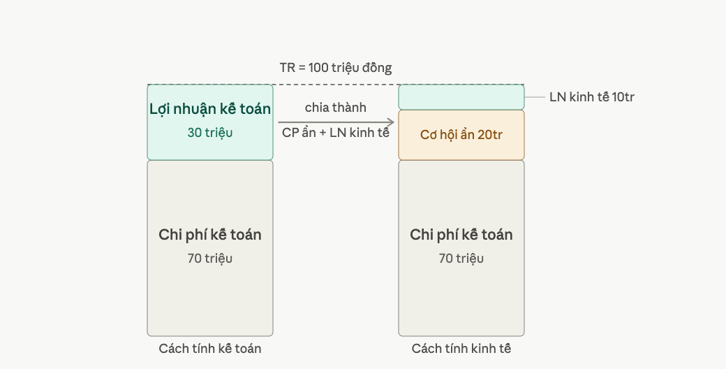Click the 'LN kinh tế 10tr' label
Screen dimensions: 726x369
[592, 97]
